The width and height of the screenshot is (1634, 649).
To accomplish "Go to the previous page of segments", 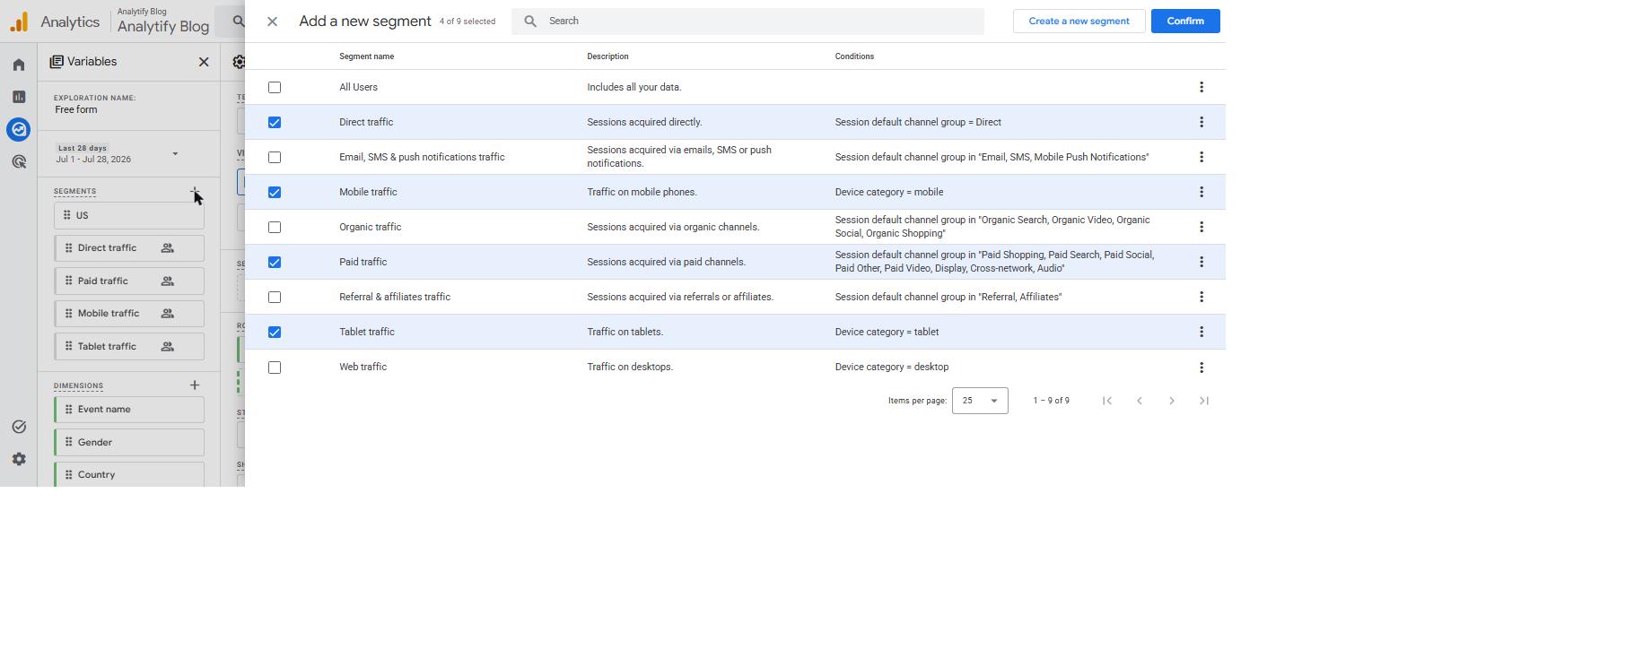I will pos(1140,401).
